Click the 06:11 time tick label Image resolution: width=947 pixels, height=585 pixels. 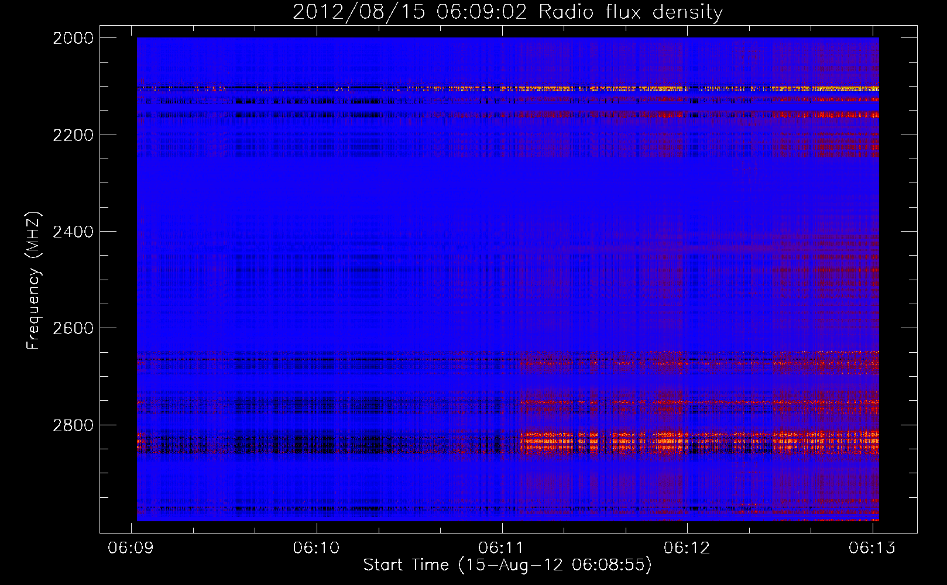coord(502,548)
